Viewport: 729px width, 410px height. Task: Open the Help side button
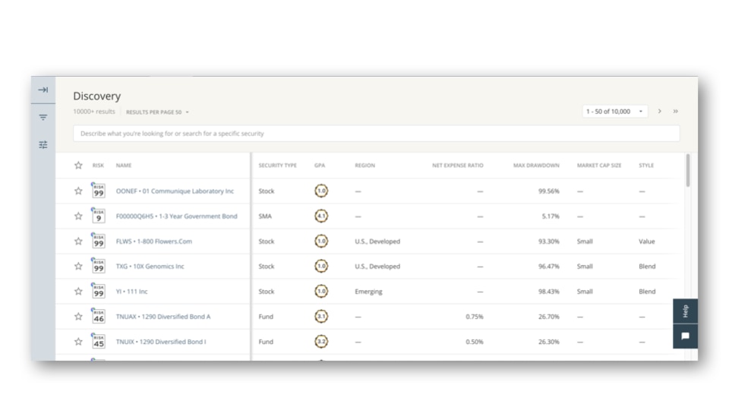(685, 311)
